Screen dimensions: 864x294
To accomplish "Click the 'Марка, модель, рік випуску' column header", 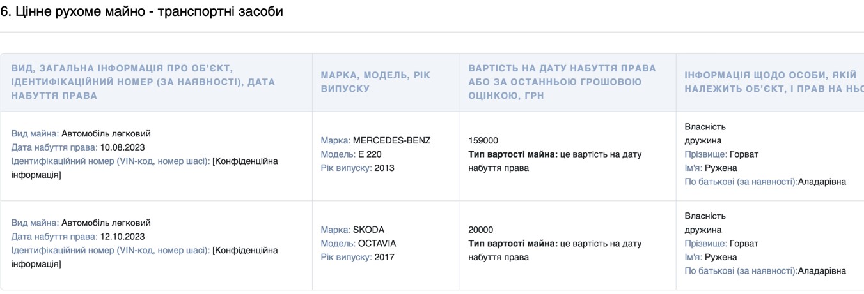I will coord(376,82).
